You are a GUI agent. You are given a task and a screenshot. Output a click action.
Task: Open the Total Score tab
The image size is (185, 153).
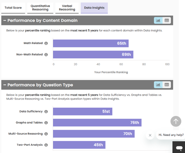pos(13,8)
